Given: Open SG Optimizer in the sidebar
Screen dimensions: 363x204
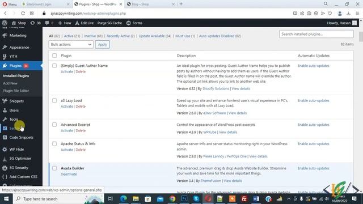Looking at the screenshot, I should 20,158.
